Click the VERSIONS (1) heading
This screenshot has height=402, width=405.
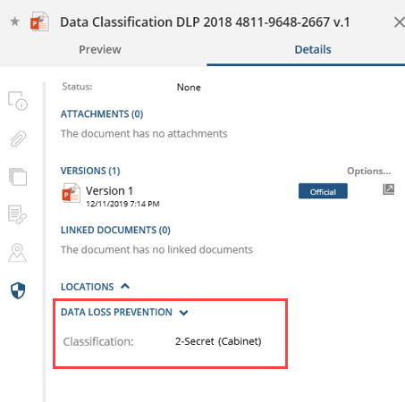pos(90,171)
